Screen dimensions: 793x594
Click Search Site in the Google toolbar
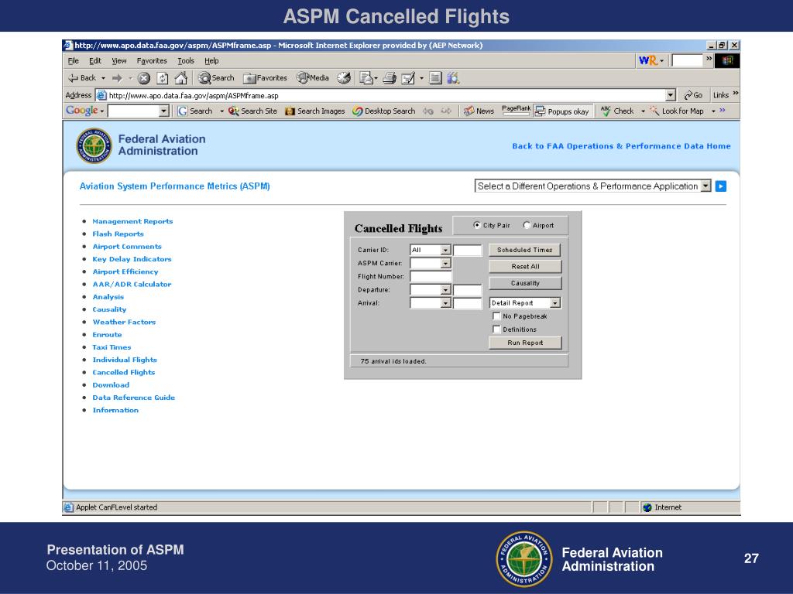click(x=252, y=111)
